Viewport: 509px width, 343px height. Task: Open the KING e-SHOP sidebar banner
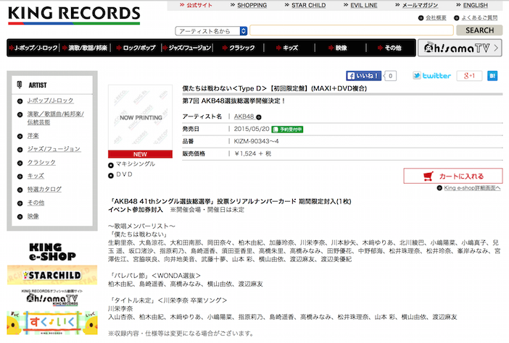[52, 252]
